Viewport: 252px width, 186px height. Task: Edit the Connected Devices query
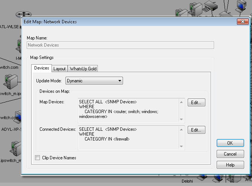(x=196, y=130)
